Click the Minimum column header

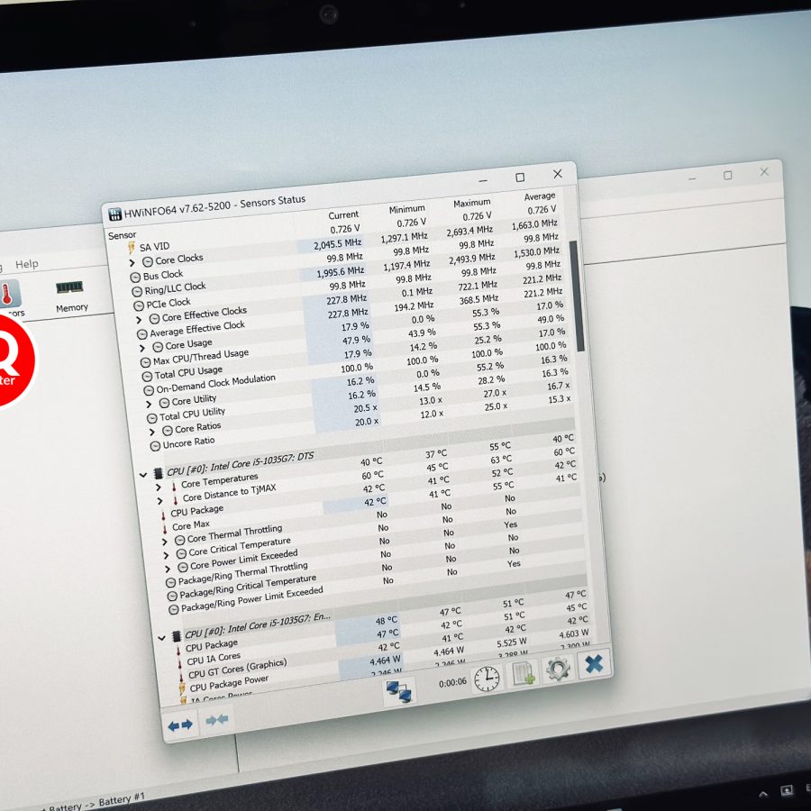(x=407, y=209)
